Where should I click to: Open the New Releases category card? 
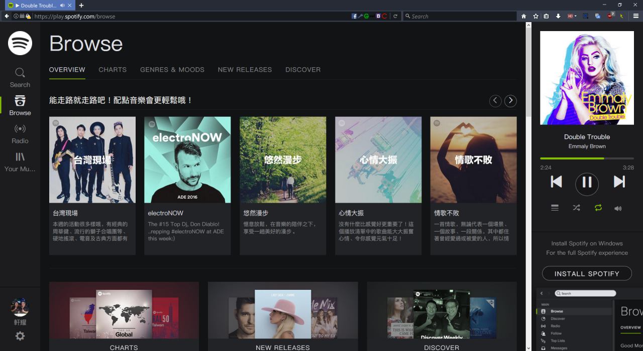click(x=283, y=316)
